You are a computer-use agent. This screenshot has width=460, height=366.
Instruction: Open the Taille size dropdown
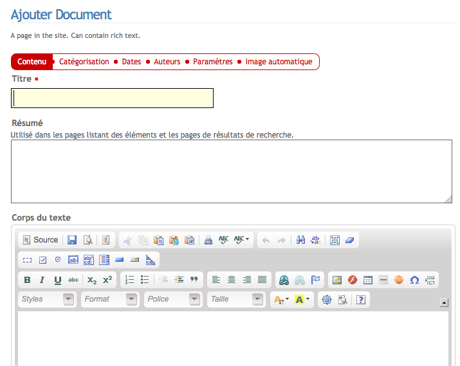pos(235,299)
